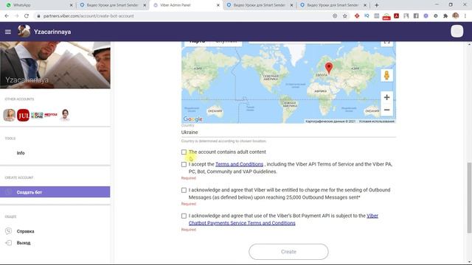Open the white profile button at header right
The image size is (472, 265).
(457, 31)
